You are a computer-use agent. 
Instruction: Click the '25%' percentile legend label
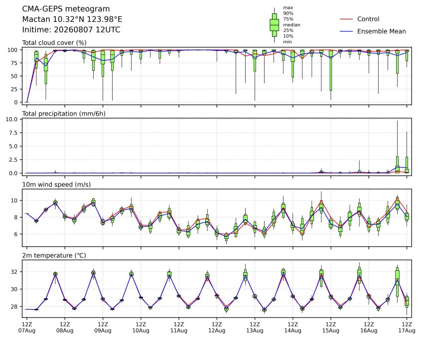point(288,30)
